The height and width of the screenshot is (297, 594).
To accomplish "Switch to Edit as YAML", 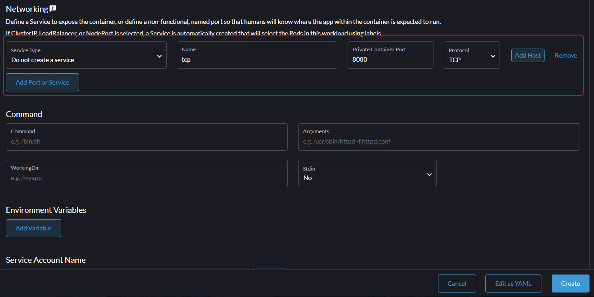I will point(513,283).
